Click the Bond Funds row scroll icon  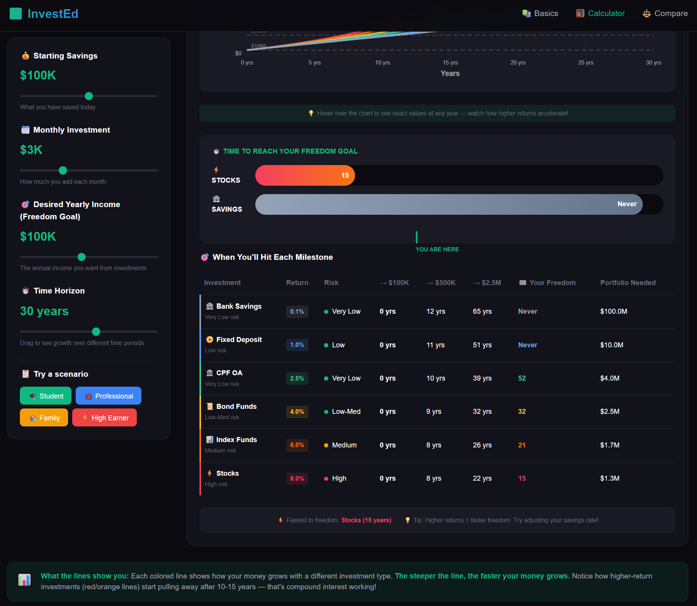(x=210, y=407)
